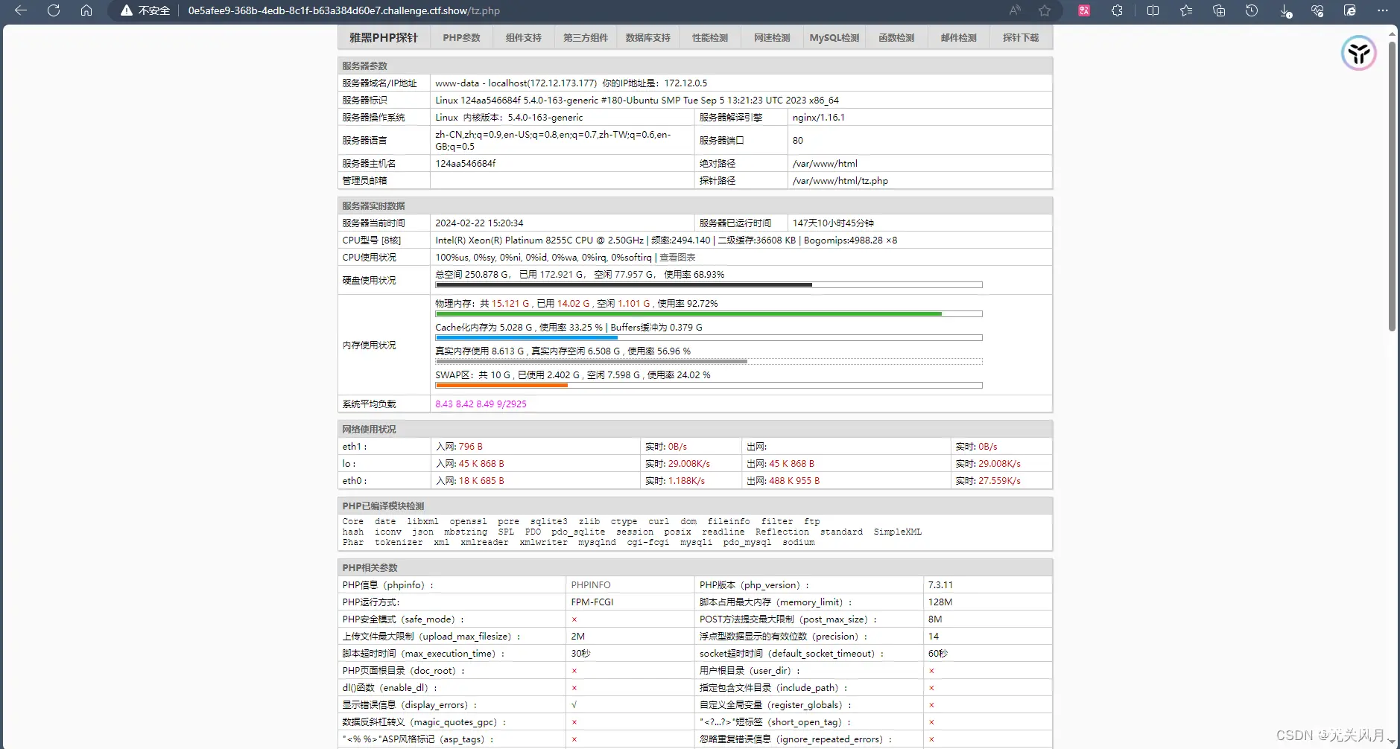1400x749 pixels.
Task: Open the pink translate extension icon
Action: pos(1084,10)
